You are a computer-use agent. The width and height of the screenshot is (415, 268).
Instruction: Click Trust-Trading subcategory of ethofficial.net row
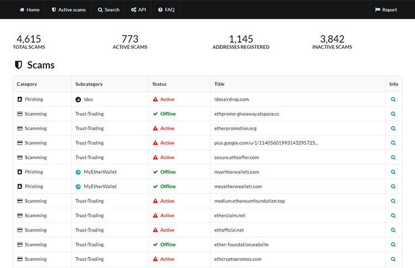[90, 230]
